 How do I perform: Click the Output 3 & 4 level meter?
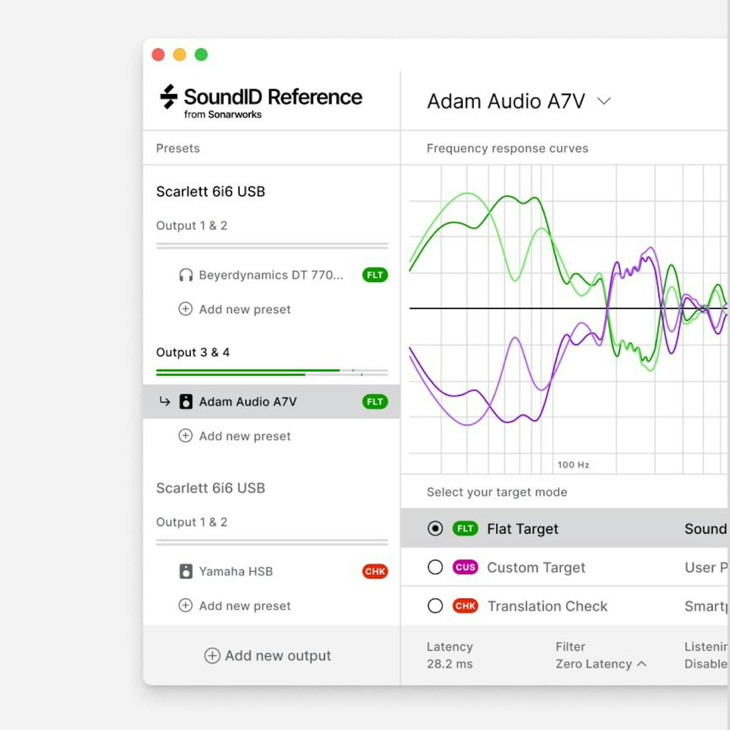click(x=272, y=372)
